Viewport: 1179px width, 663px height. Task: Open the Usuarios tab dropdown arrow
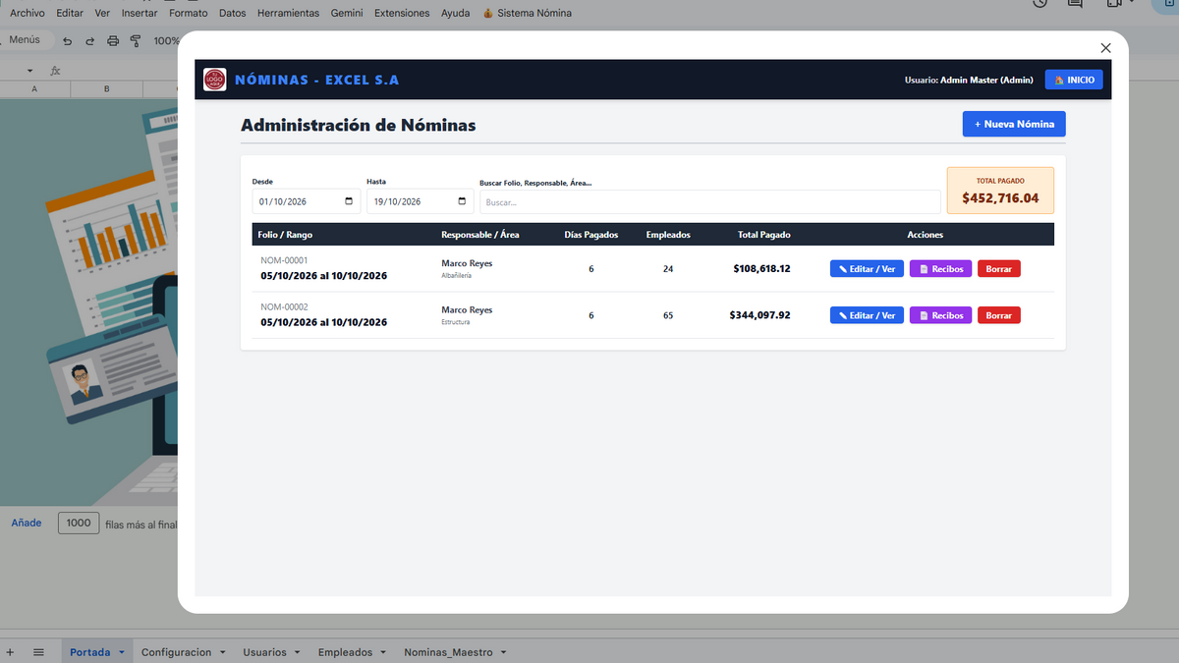(298, 652)
